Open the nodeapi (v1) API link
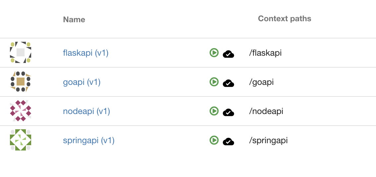 point(86,111)
